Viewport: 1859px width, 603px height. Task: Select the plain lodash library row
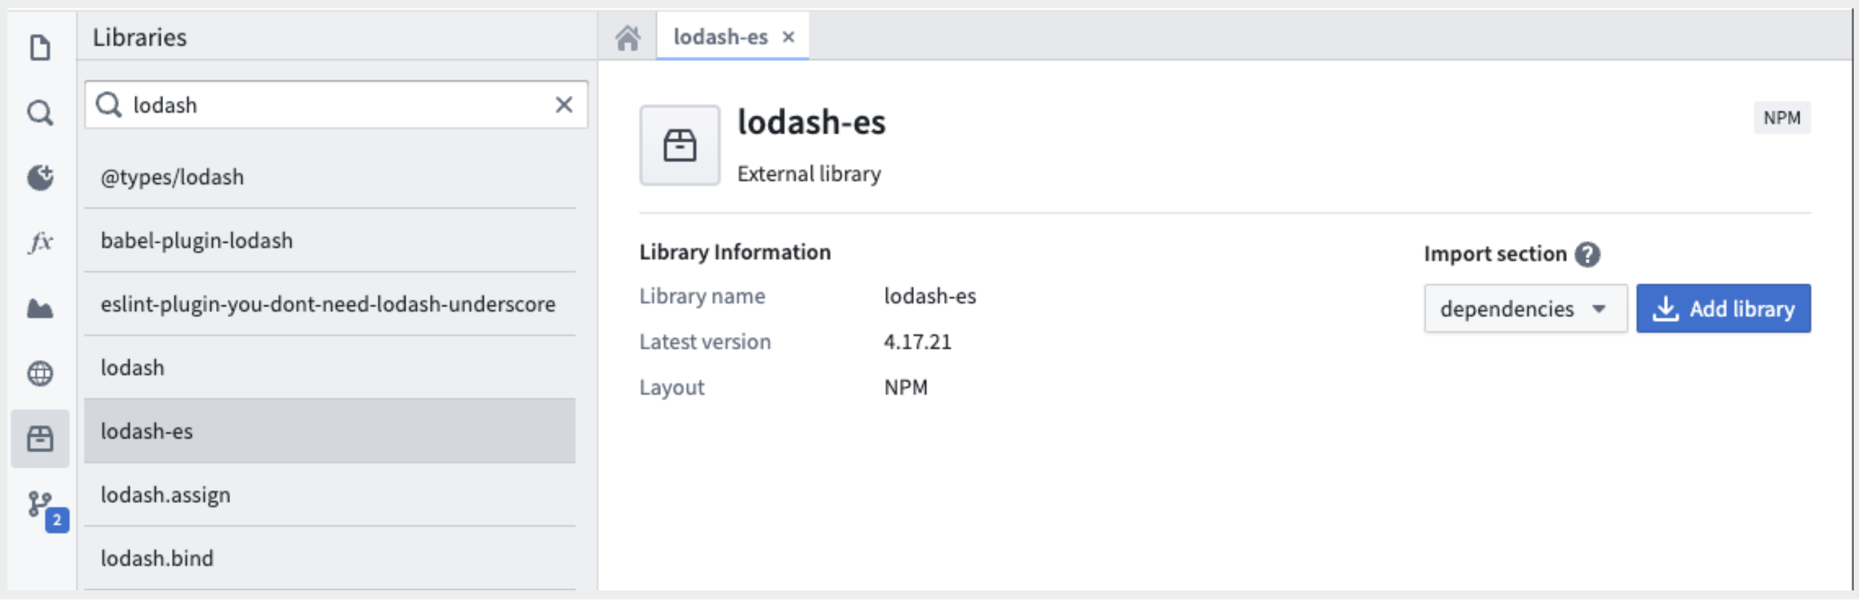click(330, 368)
